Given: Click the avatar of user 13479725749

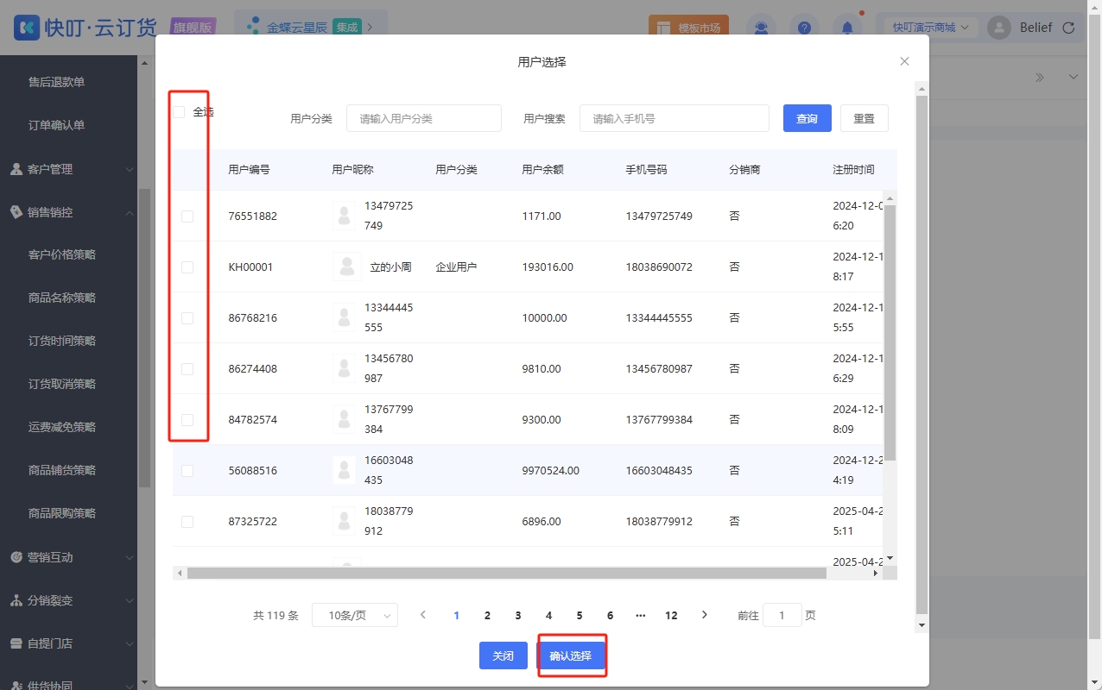Looking at the screenshot, I should point(345,216).
